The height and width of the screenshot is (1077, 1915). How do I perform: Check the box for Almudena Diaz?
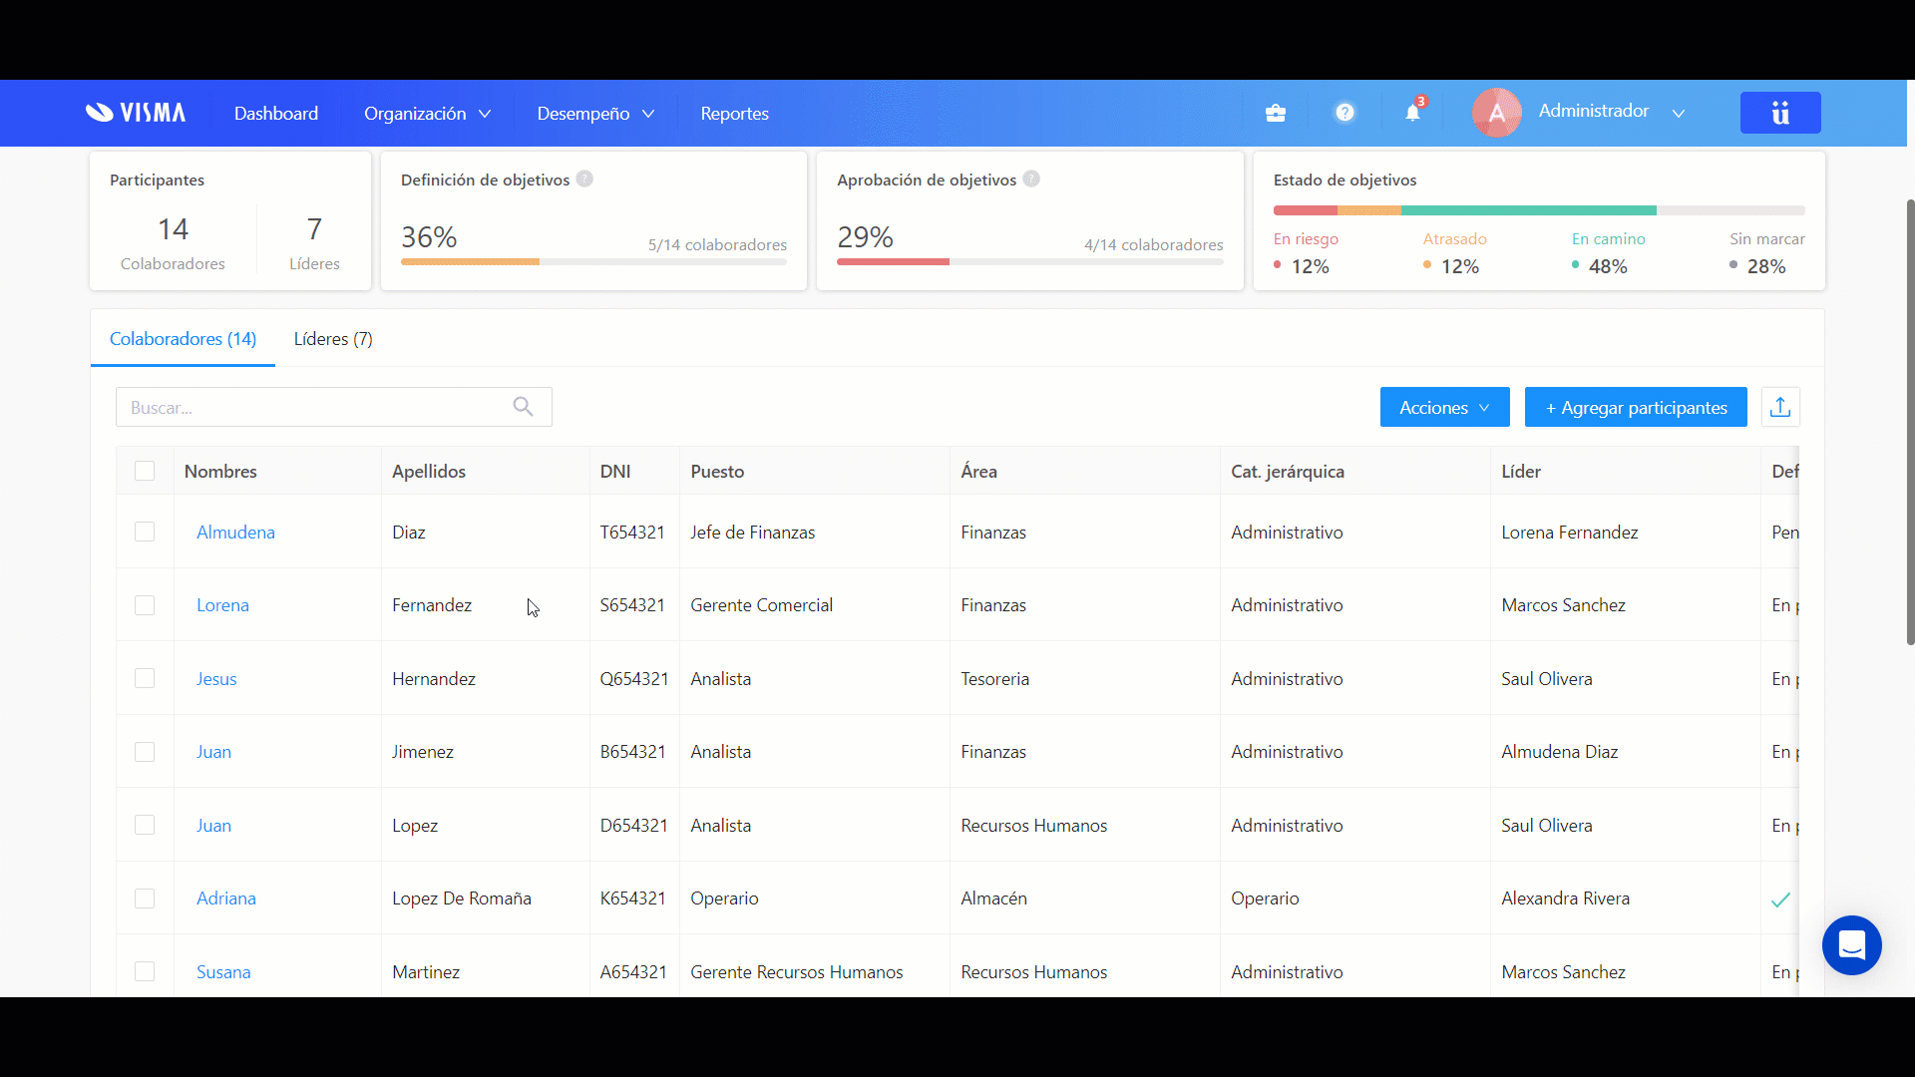pyautogui.click(x=145, y=532)
